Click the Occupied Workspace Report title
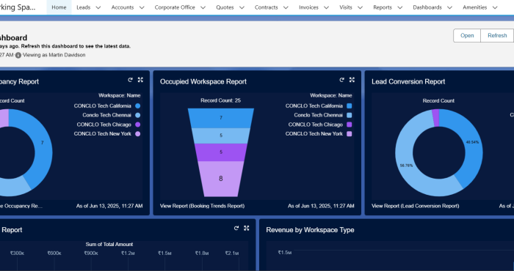Viewport: 514px width, 271px height. pos(203,82)
